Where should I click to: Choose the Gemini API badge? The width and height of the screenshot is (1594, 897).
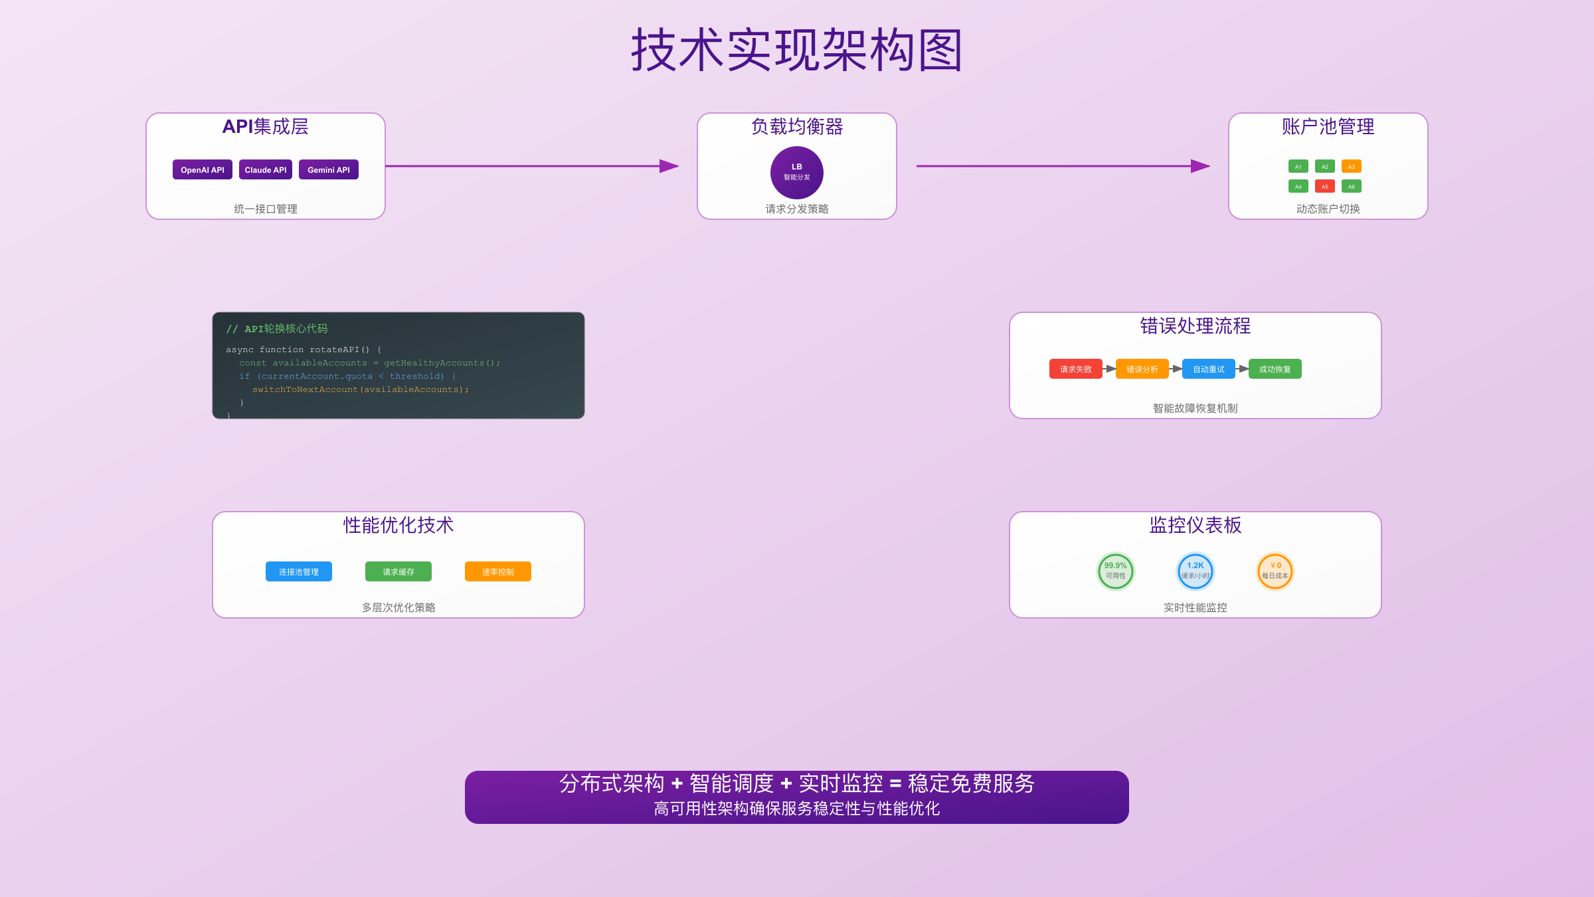[329, 169]
